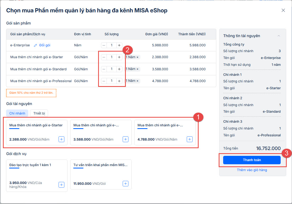Add Tư vấn triển khai service package
The height and width of the screenshot is (204, 292).
pos(126,183)
